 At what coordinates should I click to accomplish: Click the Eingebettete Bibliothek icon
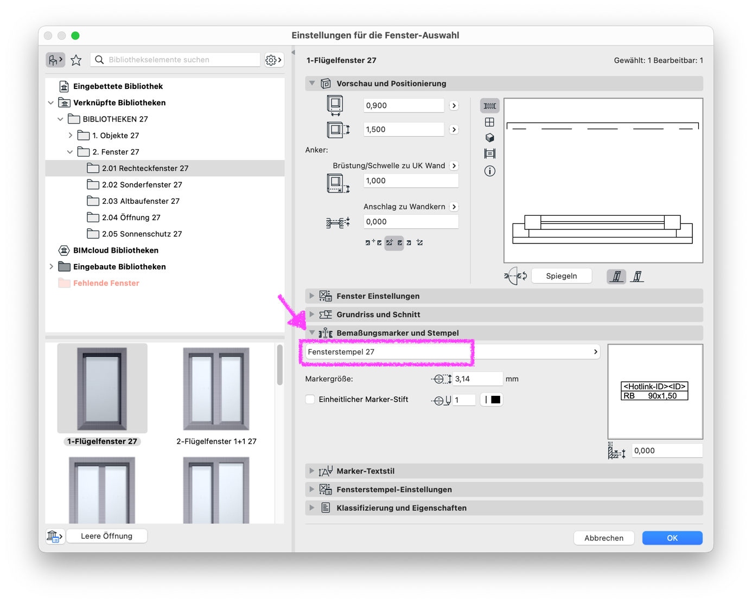point(64,86)
